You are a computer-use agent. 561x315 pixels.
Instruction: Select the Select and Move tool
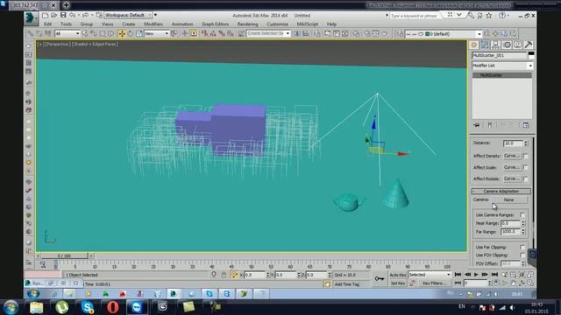click(x=122, y=33)
